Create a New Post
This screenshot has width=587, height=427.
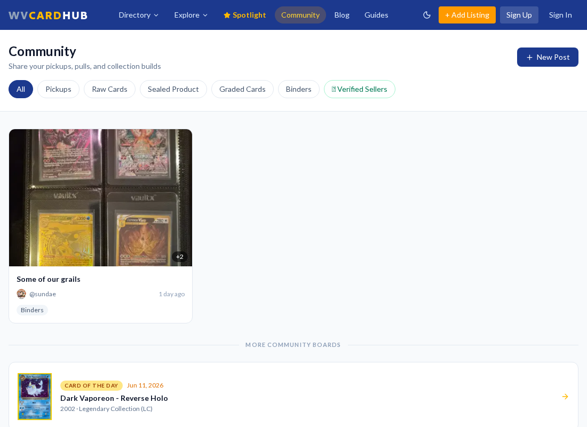(548, 57)
